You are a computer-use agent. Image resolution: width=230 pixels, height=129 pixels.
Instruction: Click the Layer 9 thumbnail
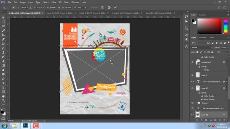(x=198, y=75)
